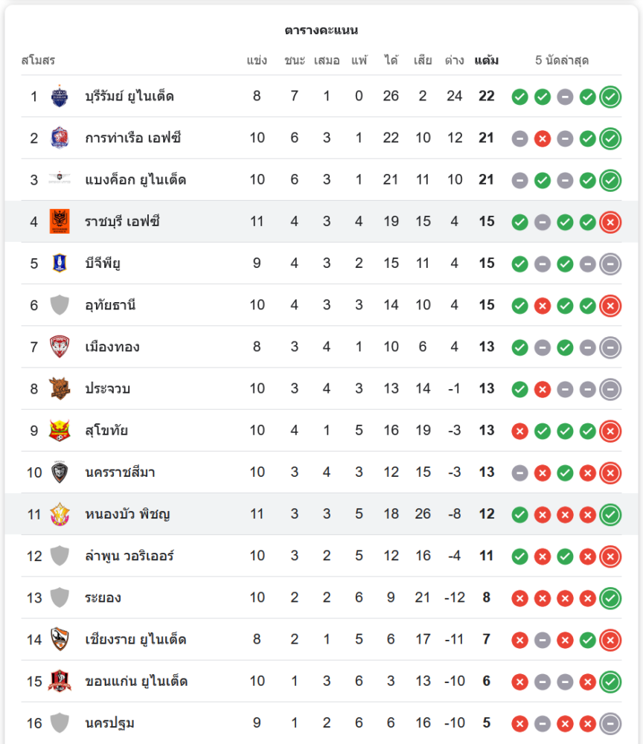Click the ขอนแก่น ยูไนเต็ด club crest
Image resolution: width=643 pixels, height=744 pixels.
click(x=60, y=681)
